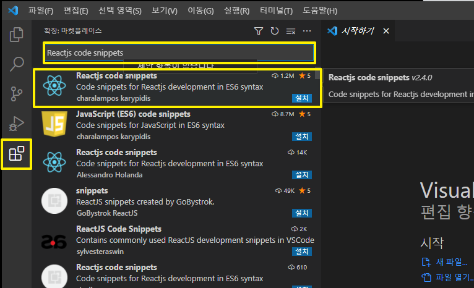Click the charalampos karypidis publisher under JavaScript (ES6)
Screen dimensions: 474x288
[113, 137]
